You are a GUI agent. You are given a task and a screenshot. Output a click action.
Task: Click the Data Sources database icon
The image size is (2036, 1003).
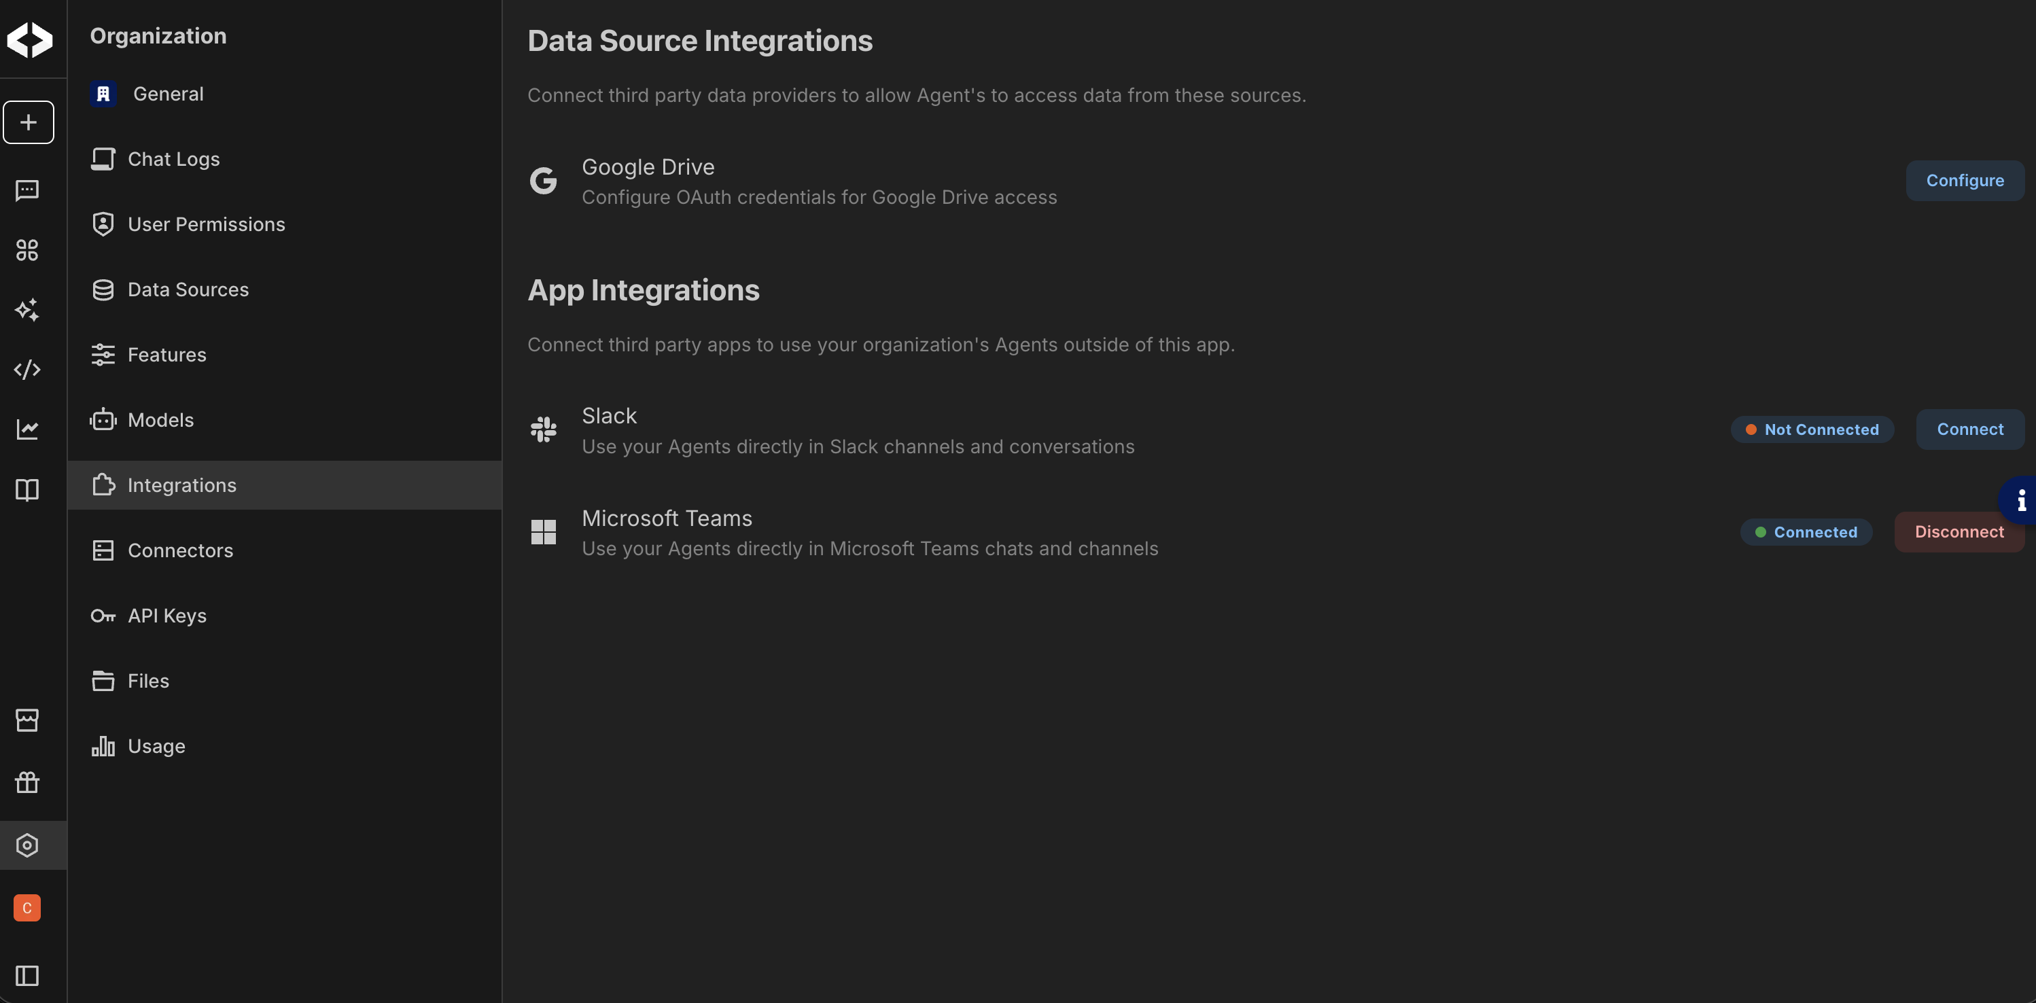coord(103,290)
